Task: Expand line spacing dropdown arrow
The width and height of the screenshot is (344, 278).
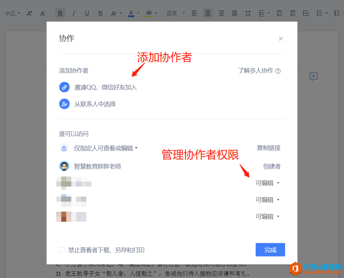Action: pyautogui.click(x=269, y=13)
